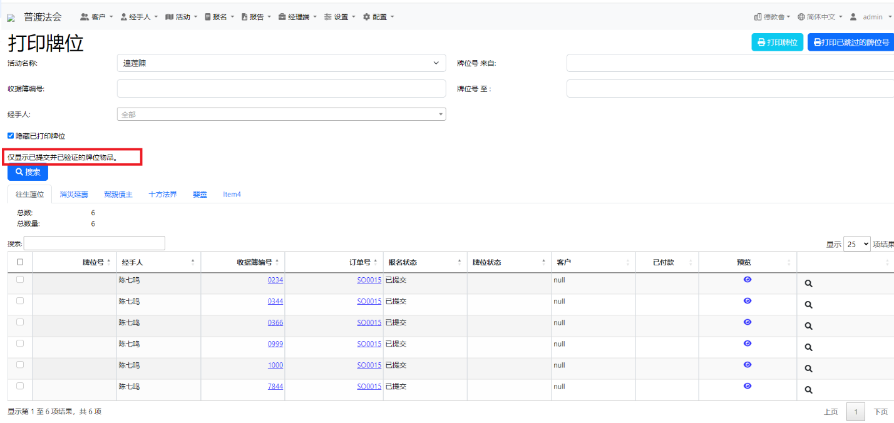
Task: Switch to the 嬰靈 tab
Action: pos(200,195)
